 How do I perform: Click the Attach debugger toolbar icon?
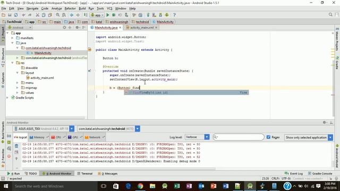pyautogui.click(x=126, y=15)
